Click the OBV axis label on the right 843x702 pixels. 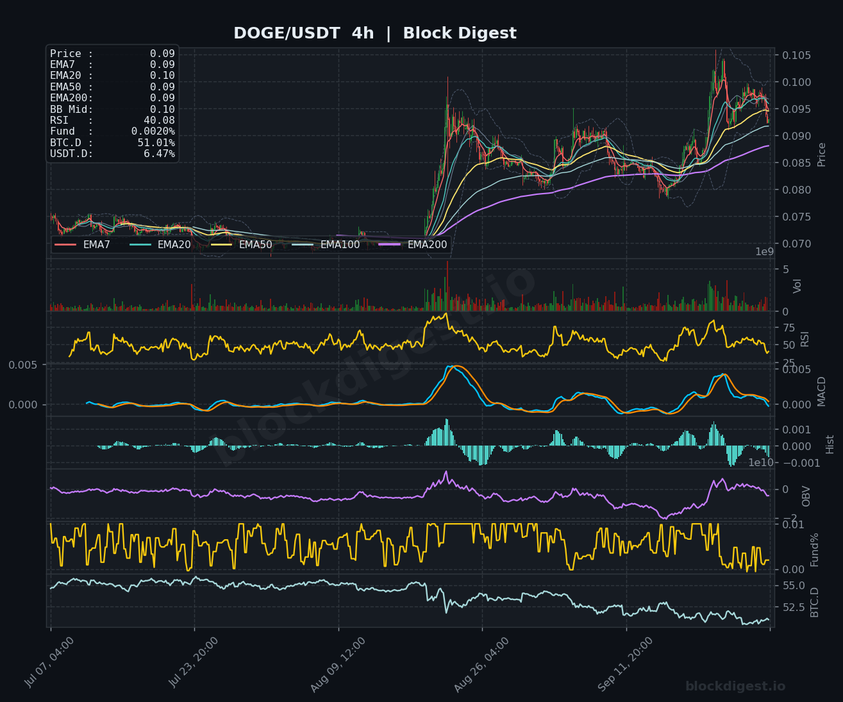[x=806, y=496]
